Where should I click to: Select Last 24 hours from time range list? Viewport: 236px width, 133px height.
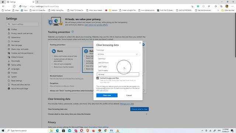pyautogui.click(x=118, y=62)
